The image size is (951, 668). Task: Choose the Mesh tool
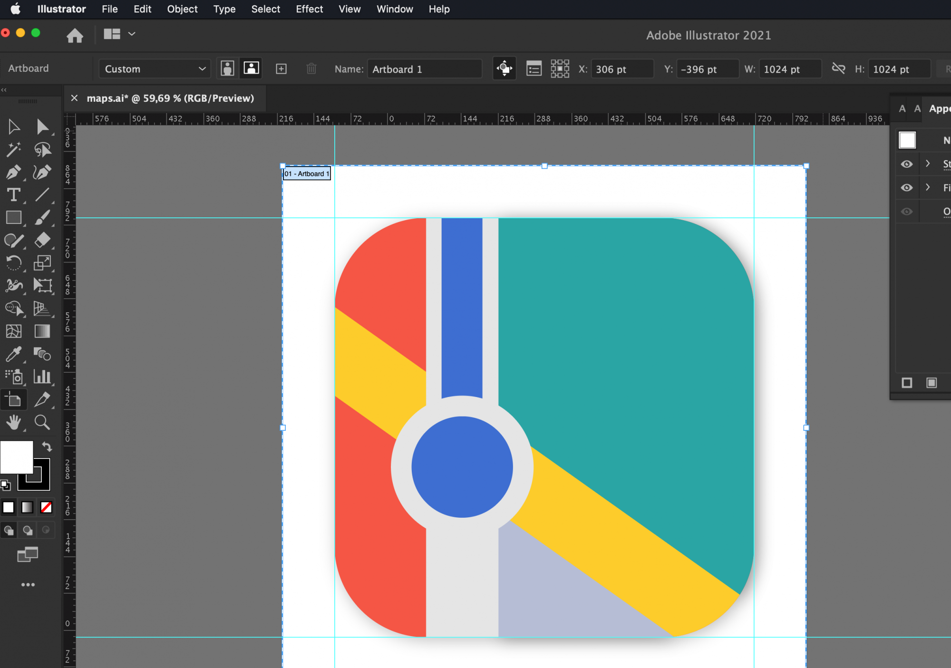[14, 331]
